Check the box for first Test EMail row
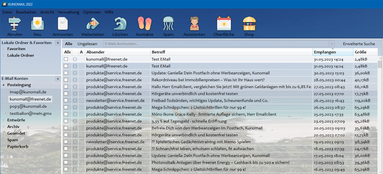This screenshot has height=174, width=383. click(x=66, y=59)
